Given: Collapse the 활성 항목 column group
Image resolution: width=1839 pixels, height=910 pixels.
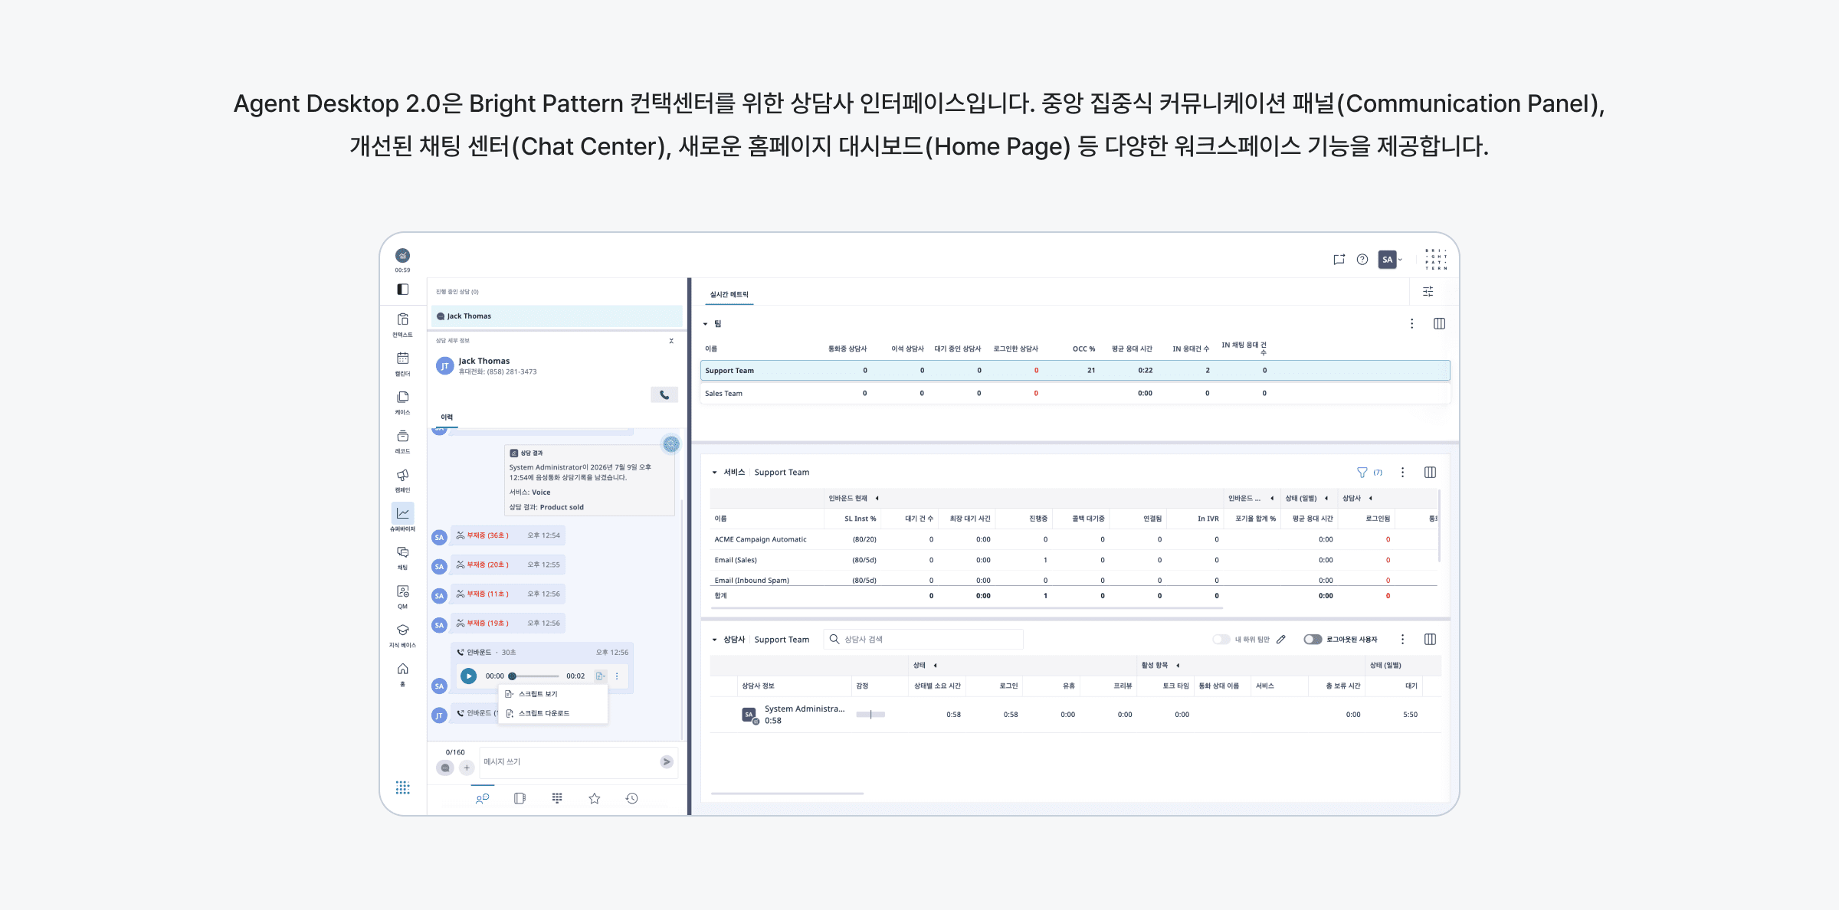Looking at the screenshot, I should [x=1178, y=666].
